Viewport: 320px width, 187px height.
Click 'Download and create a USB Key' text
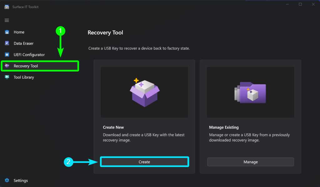144,137
